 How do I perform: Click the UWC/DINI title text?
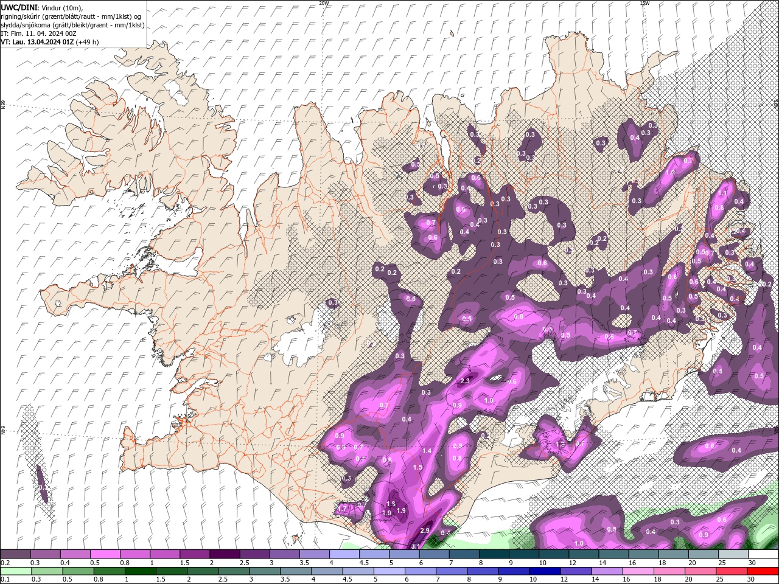(19, 7)
